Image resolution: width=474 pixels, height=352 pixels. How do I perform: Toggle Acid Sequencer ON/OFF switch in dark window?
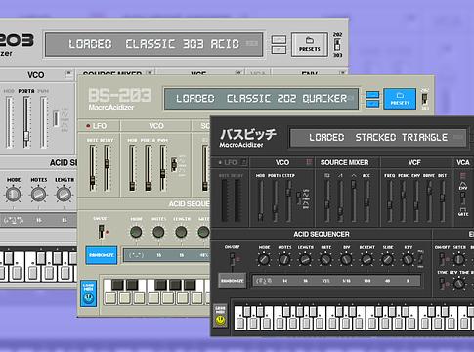pos(233,260)
